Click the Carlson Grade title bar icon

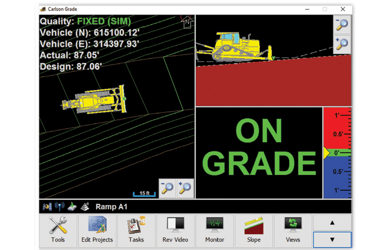[x=43, y=9]
